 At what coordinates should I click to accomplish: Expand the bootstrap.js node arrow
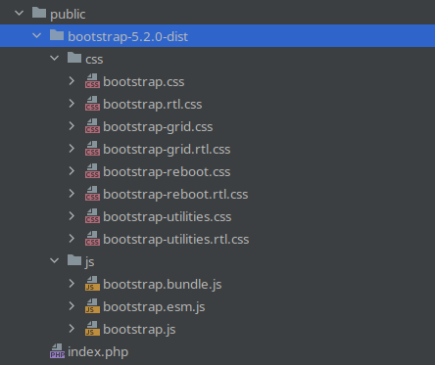72,329
